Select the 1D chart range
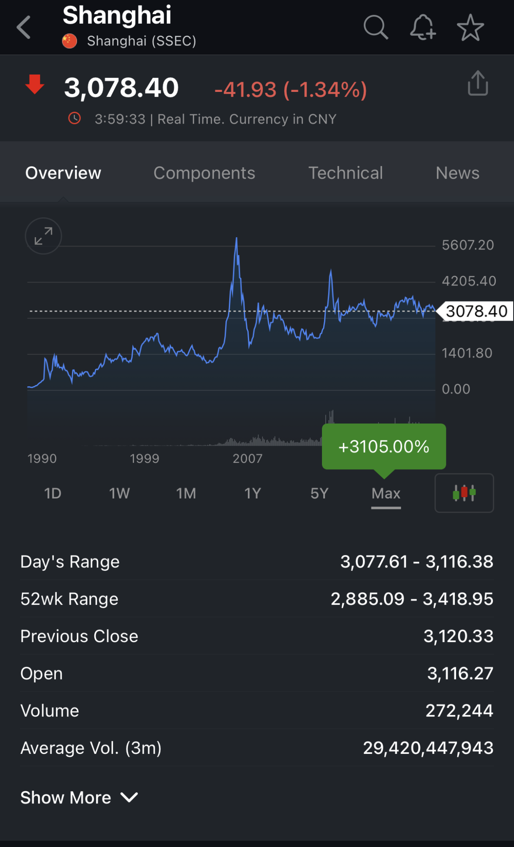 53,493
